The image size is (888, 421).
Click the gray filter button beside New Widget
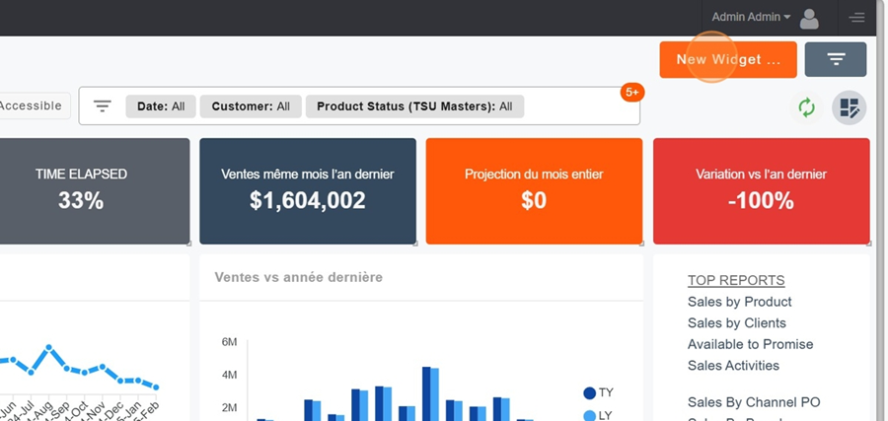click(x=836, y=59)
